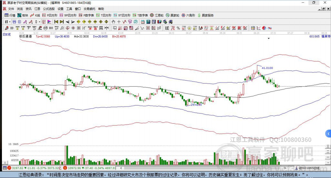Open the 帮助 menu

101,9
